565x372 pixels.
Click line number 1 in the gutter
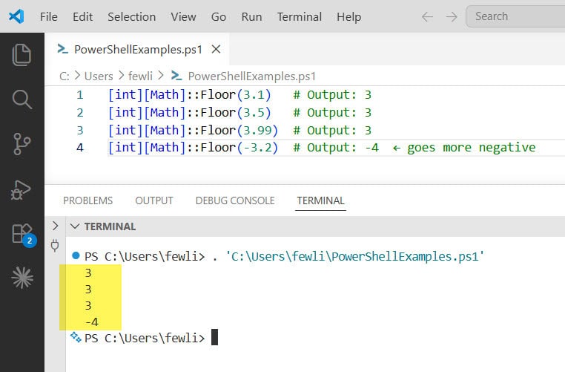click(x=80, y=95)
